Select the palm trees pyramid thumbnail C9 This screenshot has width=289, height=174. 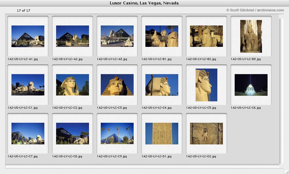[x=117, y=133]
